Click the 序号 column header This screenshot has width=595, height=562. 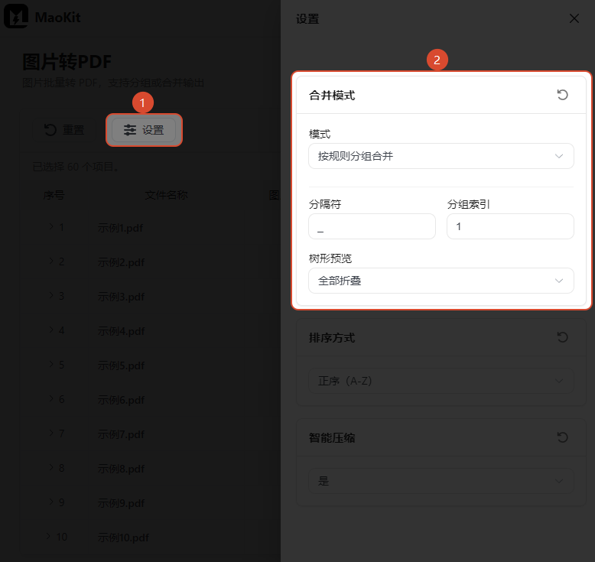[x=54, y=195]
